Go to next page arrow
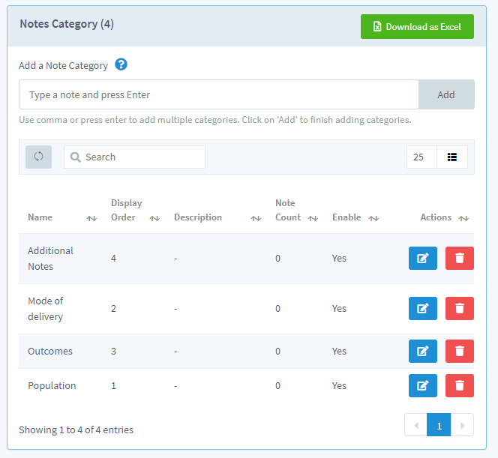Viewport: 498px width, 458px height. (462, 425)
